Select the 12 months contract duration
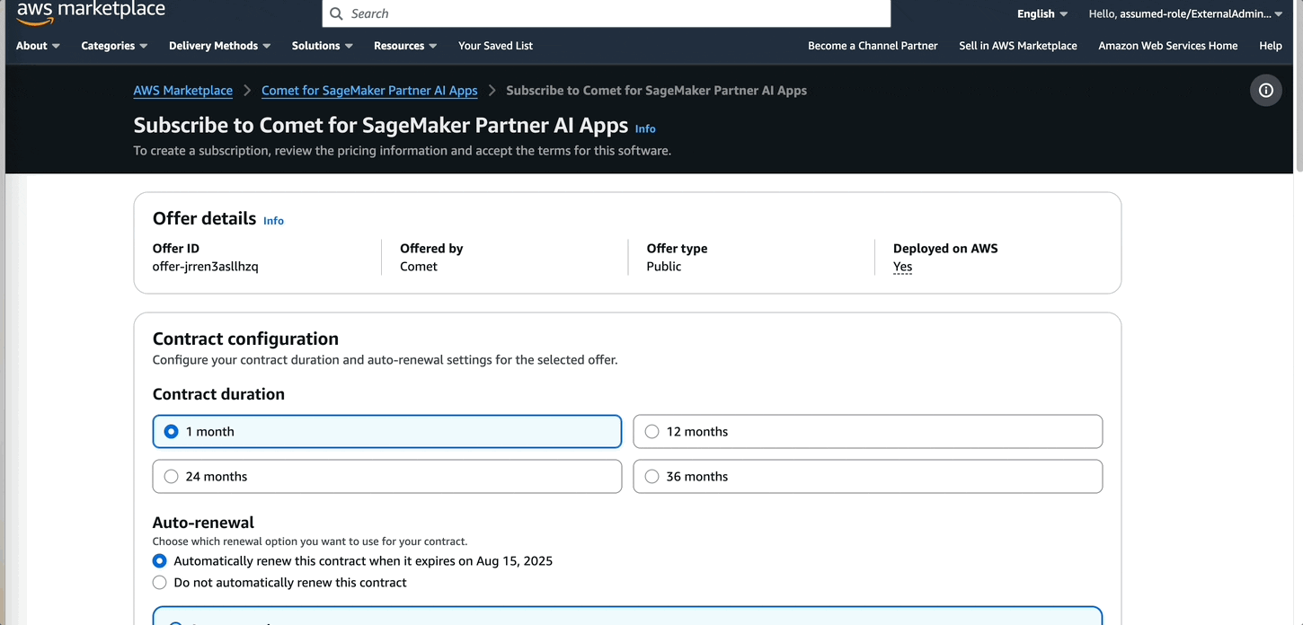Screen dimensions: 1303x625 (x=652, y=432)
